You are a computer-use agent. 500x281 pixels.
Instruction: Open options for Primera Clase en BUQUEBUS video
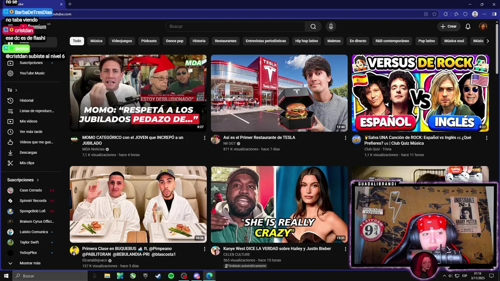(x=204, y=249)
